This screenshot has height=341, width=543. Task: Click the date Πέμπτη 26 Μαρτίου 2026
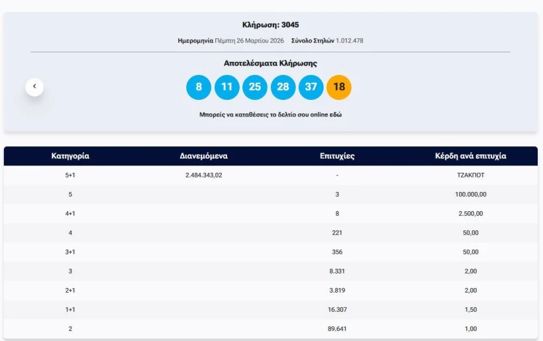pos(250,41)
